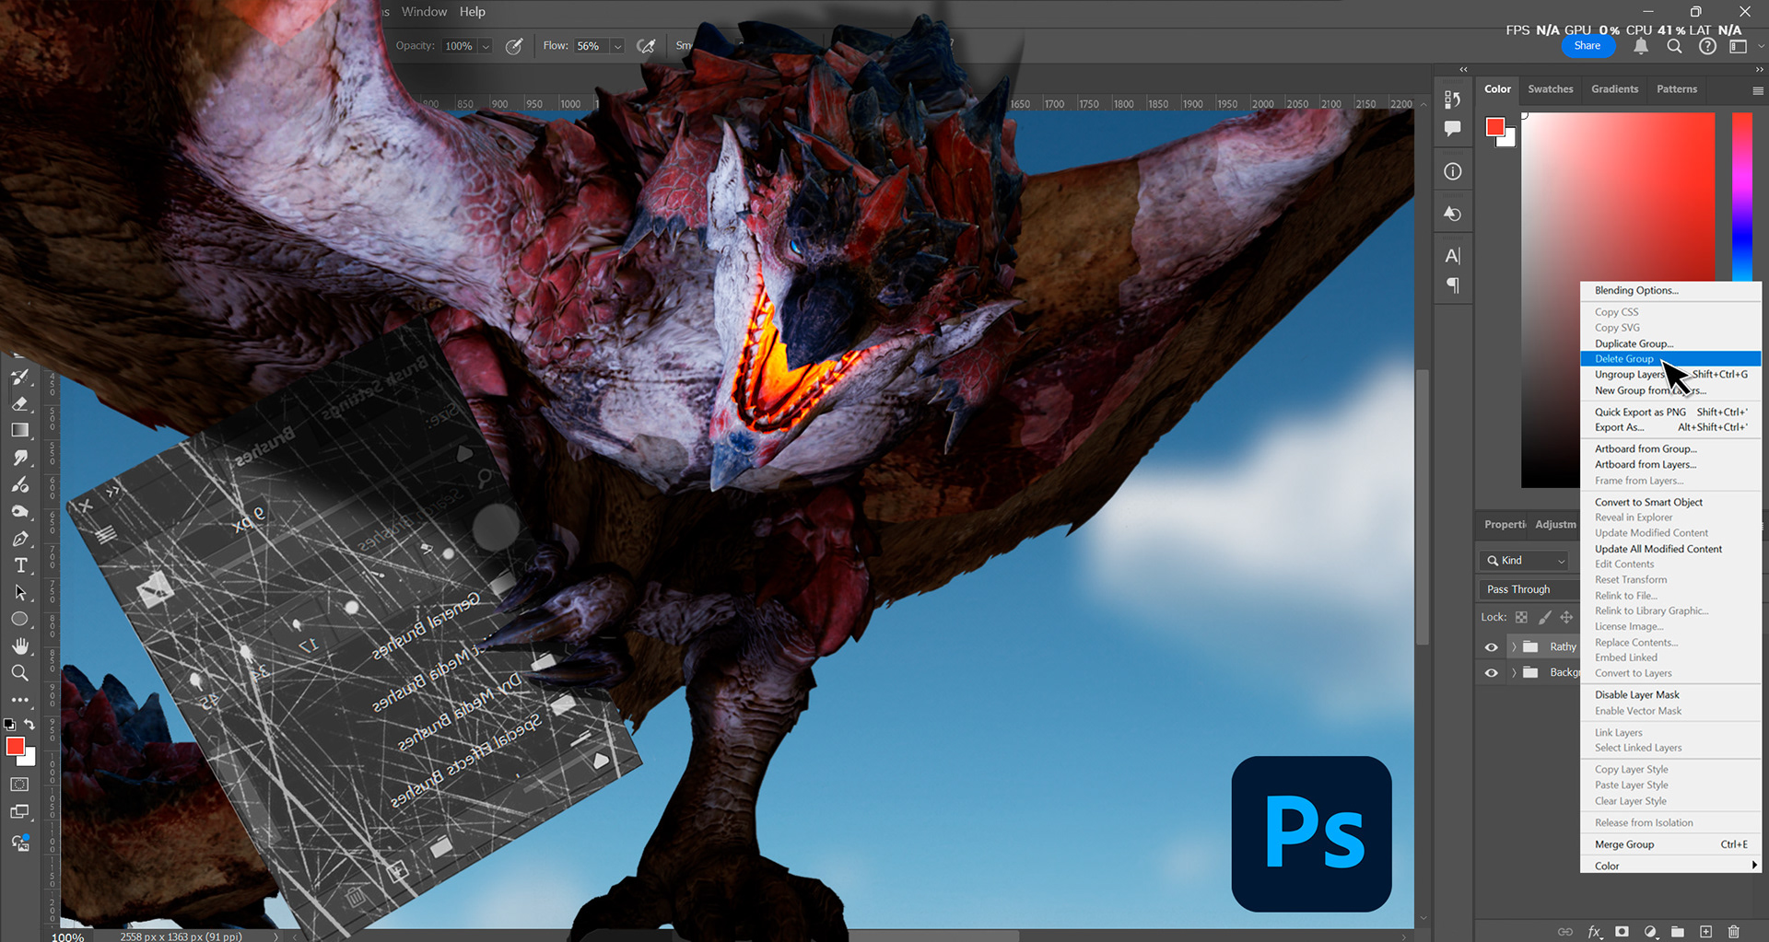Select the Sponge/Burn tool icon
This screenshot has height=942, width=1769.
point(20,512)
